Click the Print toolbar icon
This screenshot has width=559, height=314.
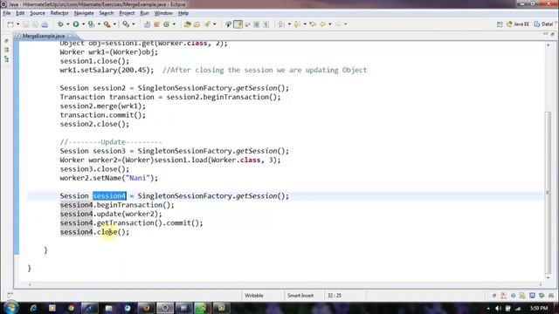45,24
